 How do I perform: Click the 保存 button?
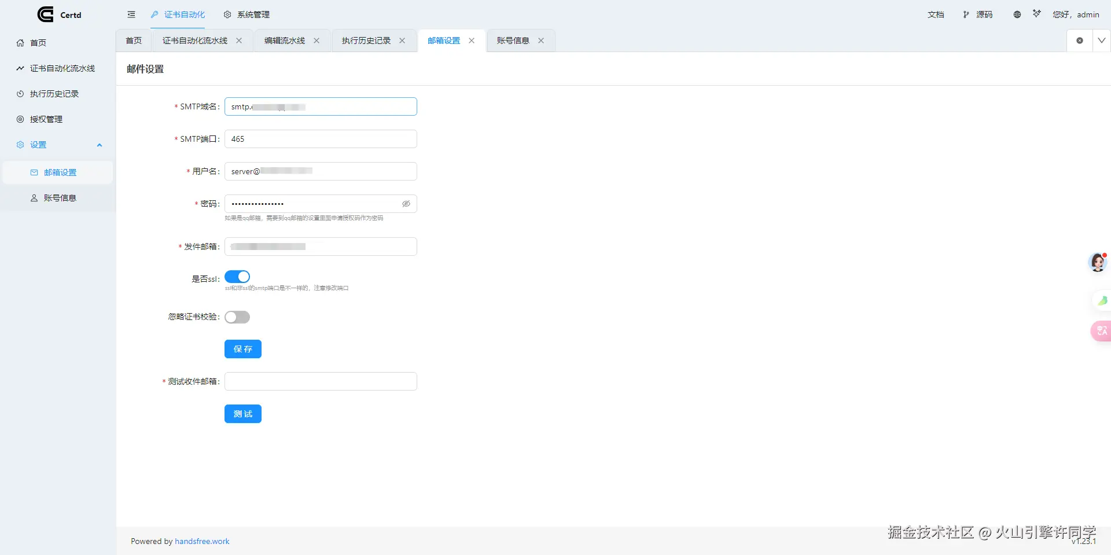click(x=243, y=349)
